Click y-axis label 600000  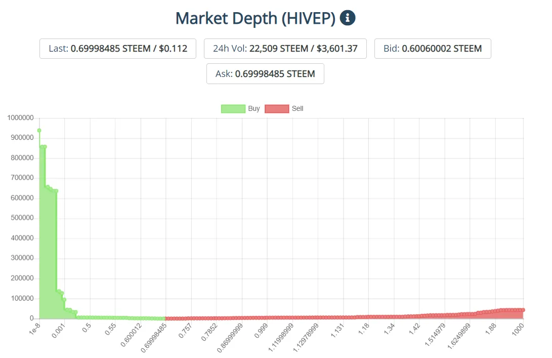click(22, 198)
